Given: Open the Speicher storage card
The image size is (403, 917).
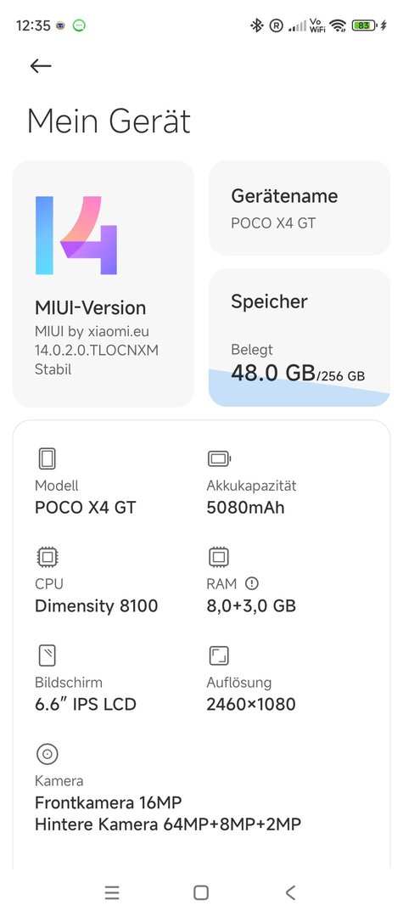Looking at the screenshot, I should tap(299, 337).
